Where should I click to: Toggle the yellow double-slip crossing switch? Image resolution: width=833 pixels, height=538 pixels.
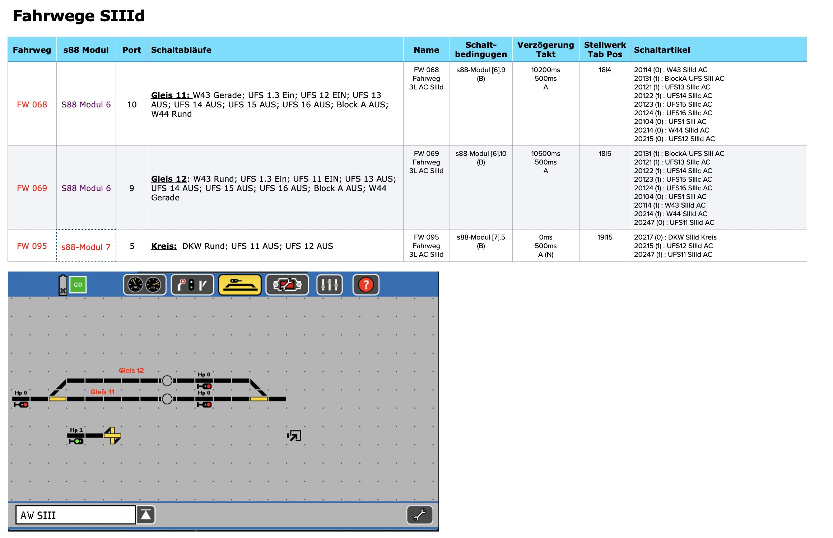[x=113, y=436]
